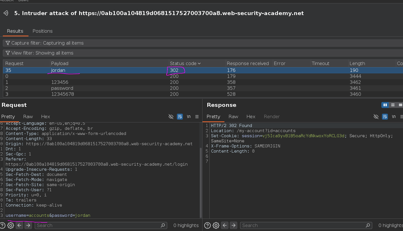Switch Request panel to Raw tab
The image size is (403, 231).
(28, 116)
